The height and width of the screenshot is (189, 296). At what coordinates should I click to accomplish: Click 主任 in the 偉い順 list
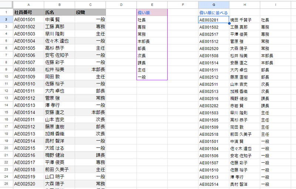click(152, 70)
